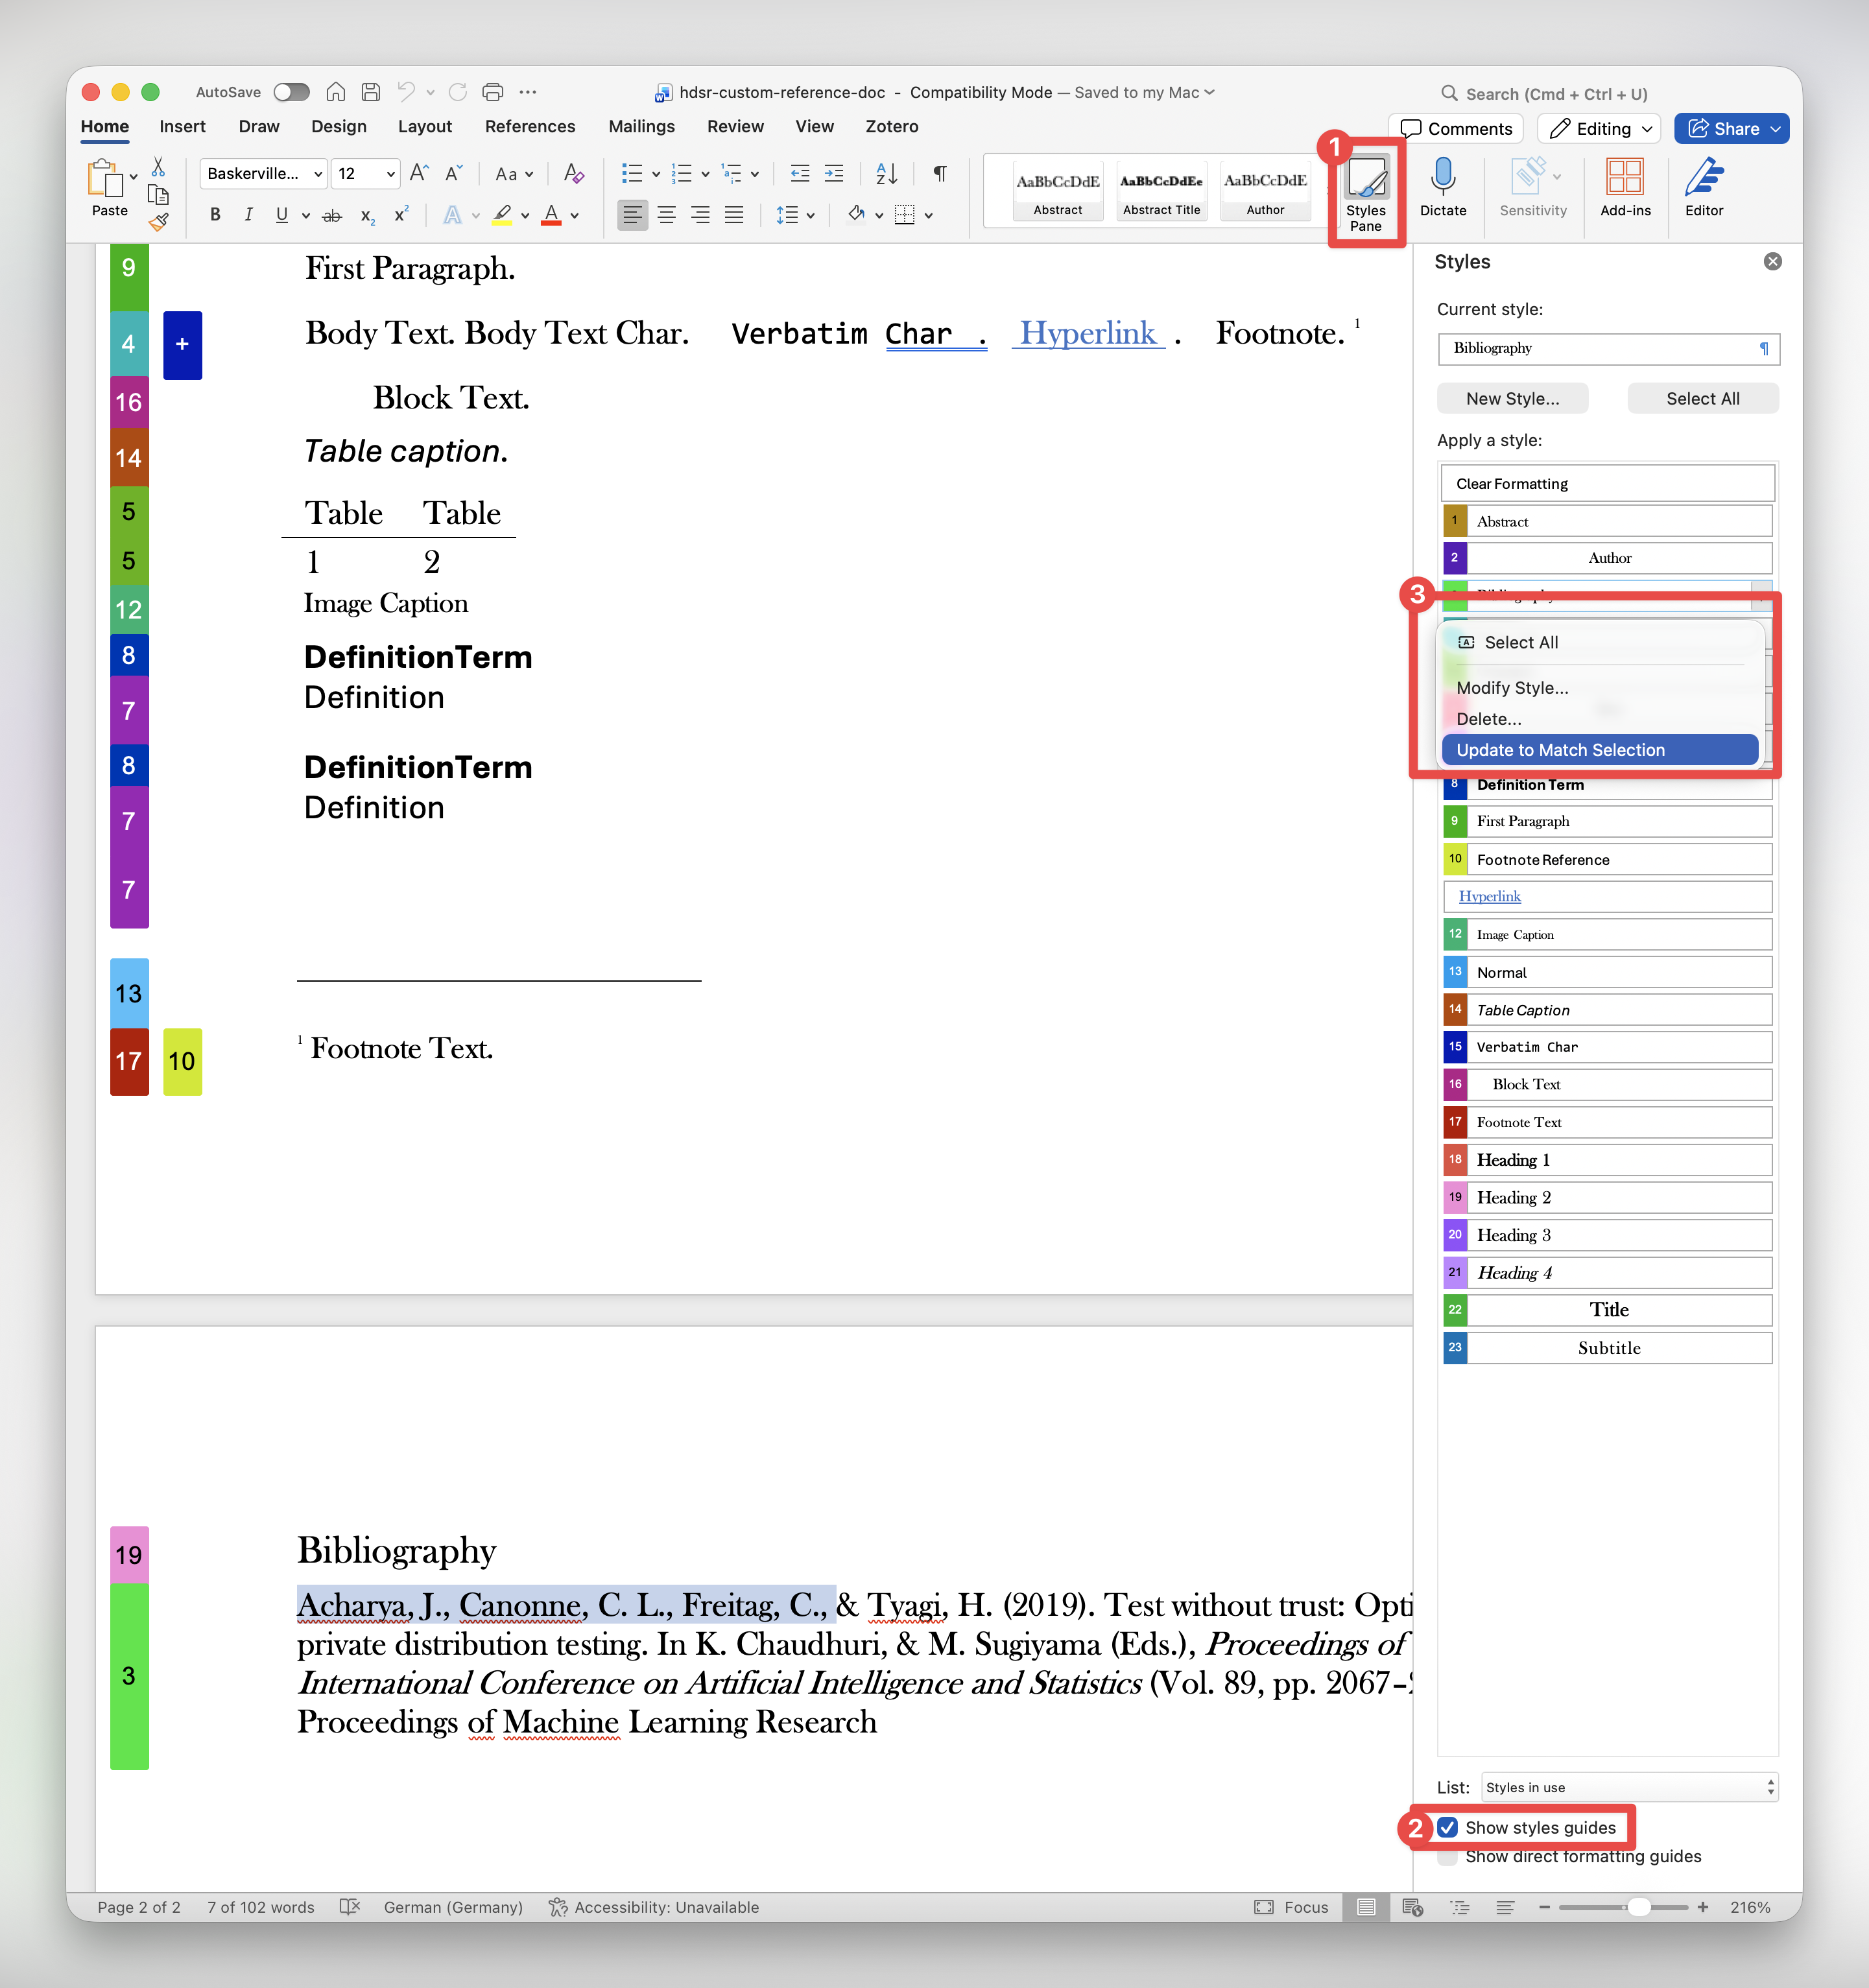
Task: Click the Dictate microphone icon
Action: [1442, 177]
